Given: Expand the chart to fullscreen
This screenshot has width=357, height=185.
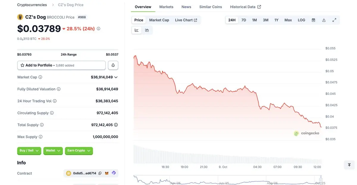Looking at the screenshot, I should click(334, 20).
